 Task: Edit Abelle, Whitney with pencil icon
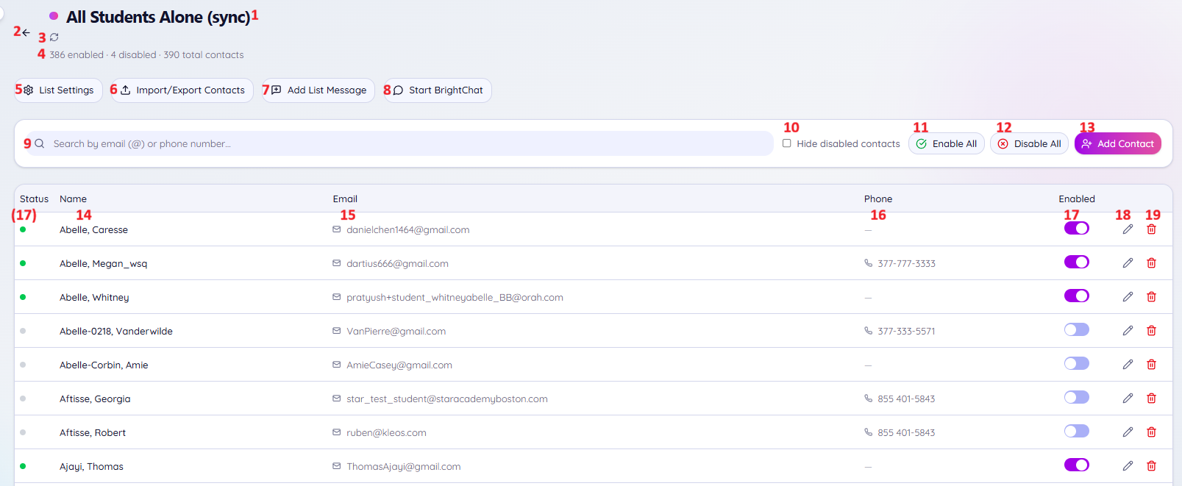coord(1128,297)
